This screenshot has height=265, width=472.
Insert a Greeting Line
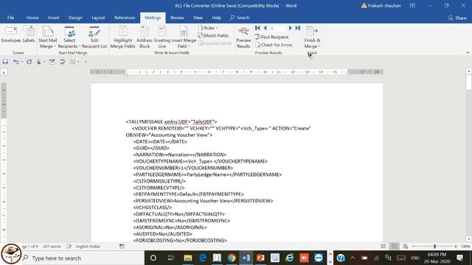[x=162, y=38]
